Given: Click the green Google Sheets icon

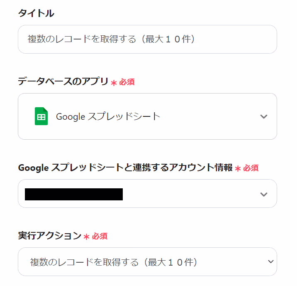Looking at the screenshot, I should click(41, 116).
